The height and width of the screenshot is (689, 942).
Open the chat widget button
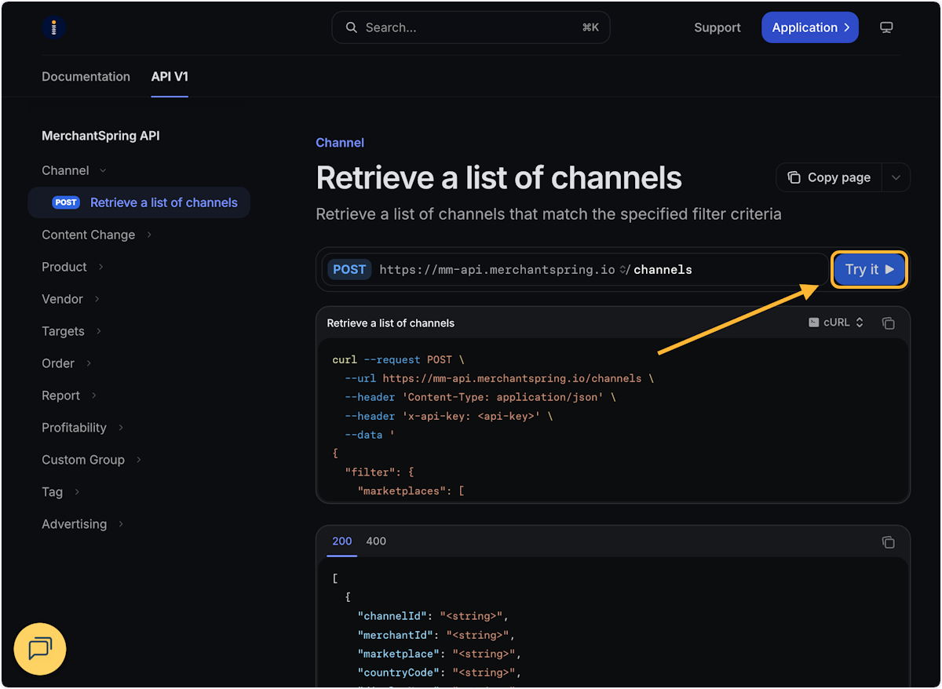pyautogui.click(x=40, y=648)
